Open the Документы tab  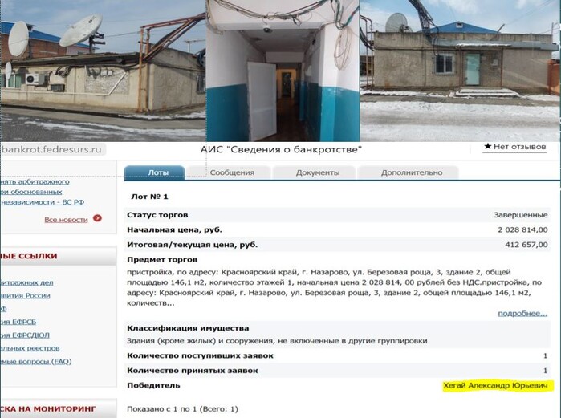317,172
